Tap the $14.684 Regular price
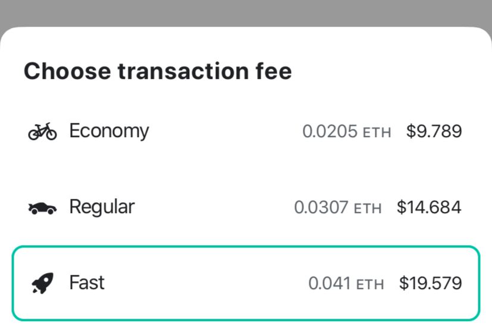The height and width of the screenshot is (336, 492). (429, 208)
